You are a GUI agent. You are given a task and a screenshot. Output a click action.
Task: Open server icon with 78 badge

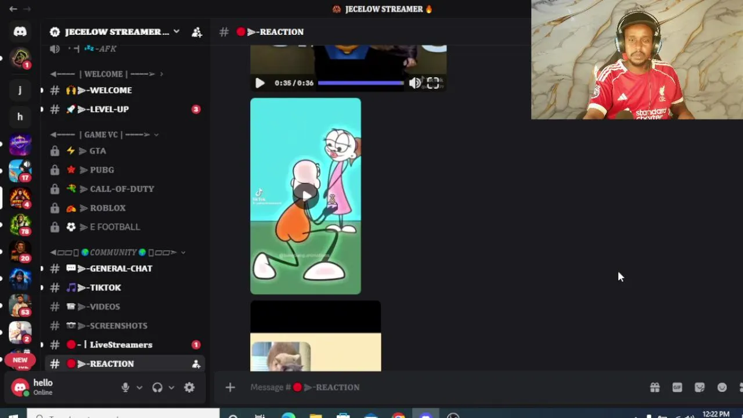pyautogui.click(x=20, y=225)
